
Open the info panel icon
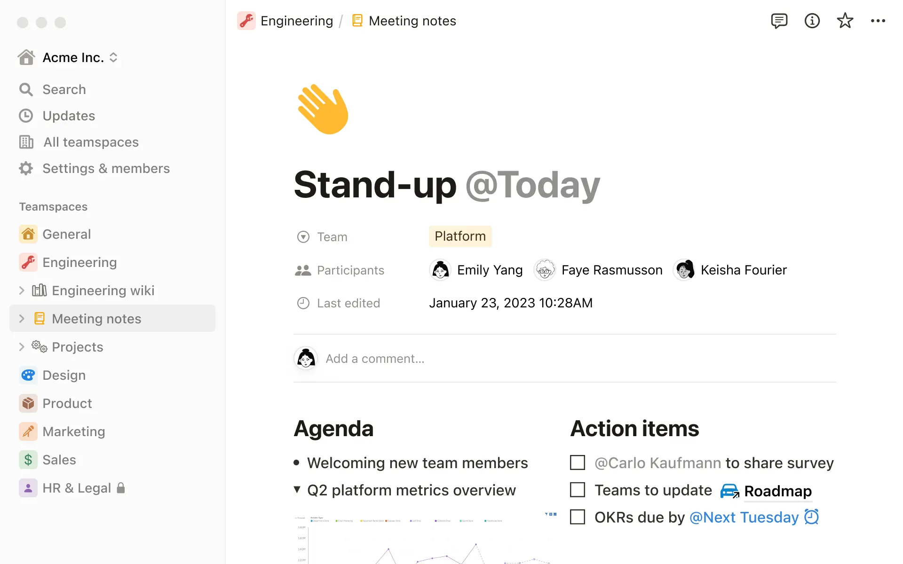click(811, 21)
